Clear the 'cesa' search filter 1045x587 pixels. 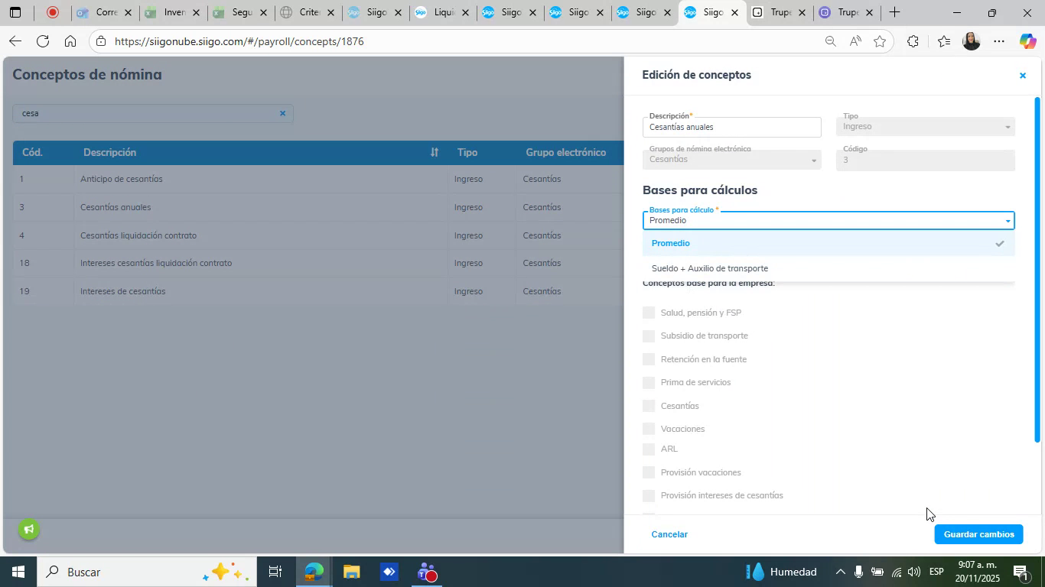coord(282,113)
